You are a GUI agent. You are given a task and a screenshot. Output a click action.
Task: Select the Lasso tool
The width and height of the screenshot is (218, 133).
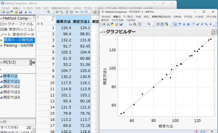[202, 24]
